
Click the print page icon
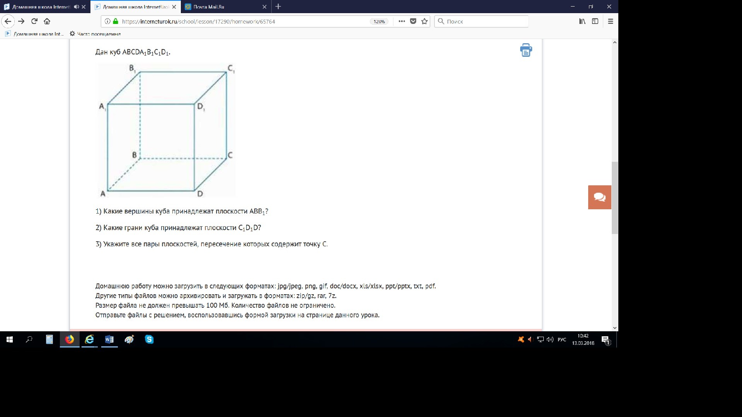tap(526, 50)
